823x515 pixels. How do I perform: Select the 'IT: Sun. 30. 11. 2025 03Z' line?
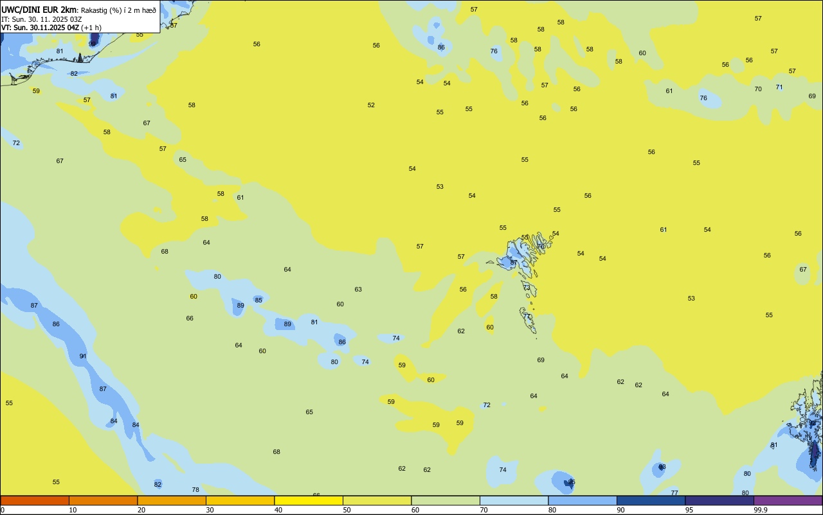pos(42,19)
